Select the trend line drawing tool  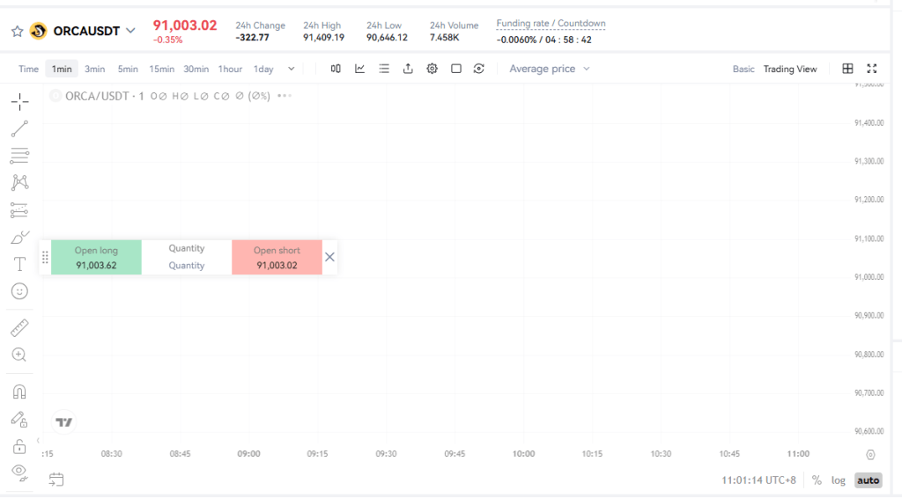coord(19,129)
